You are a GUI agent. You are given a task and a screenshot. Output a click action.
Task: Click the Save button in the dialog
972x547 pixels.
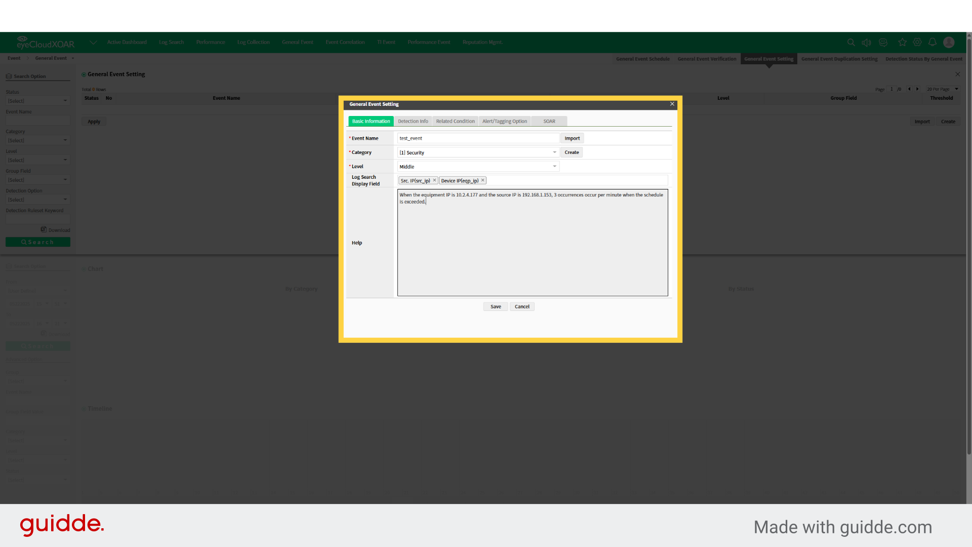[x=495, y=306]
